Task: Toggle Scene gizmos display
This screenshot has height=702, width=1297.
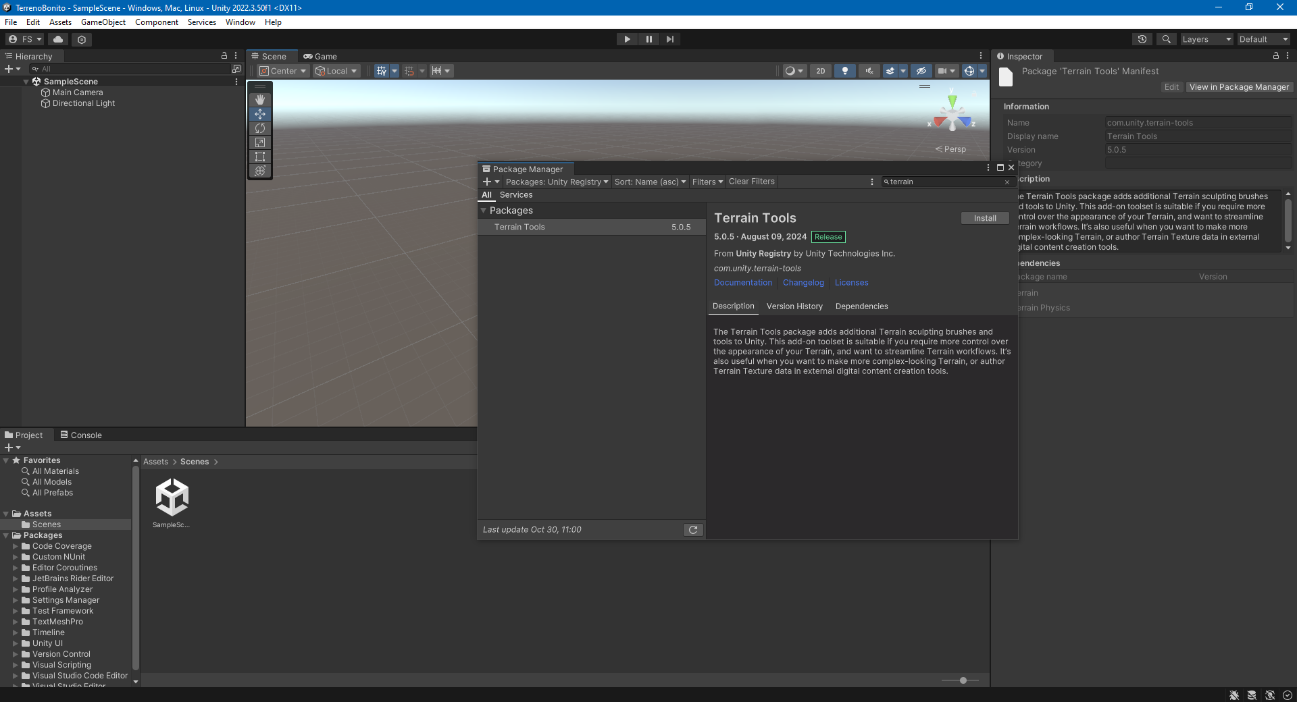Action: pyautogui.click(x=969, y=71)
